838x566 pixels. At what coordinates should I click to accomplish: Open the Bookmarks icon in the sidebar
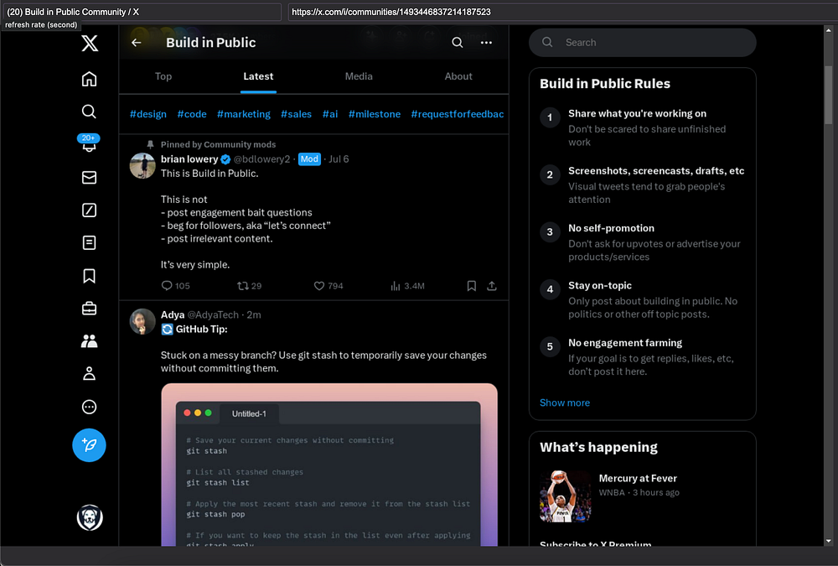[x=90, y=276]
